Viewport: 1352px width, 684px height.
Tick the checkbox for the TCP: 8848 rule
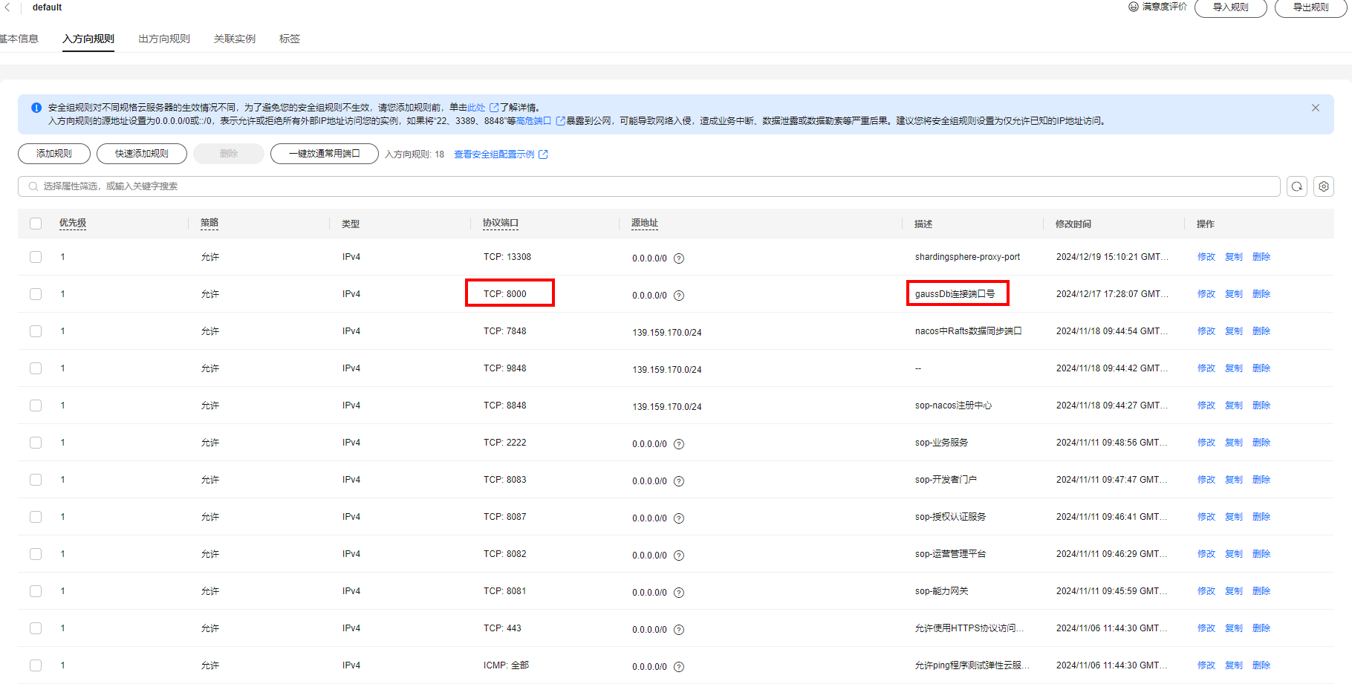[36, 405]
